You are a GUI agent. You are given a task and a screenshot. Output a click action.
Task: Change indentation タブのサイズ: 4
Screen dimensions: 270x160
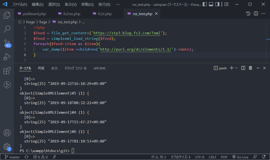(x=181, y=157)
